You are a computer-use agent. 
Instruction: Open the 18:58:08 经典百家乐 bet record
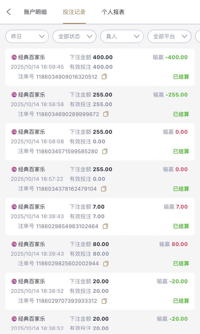[100, 141]
